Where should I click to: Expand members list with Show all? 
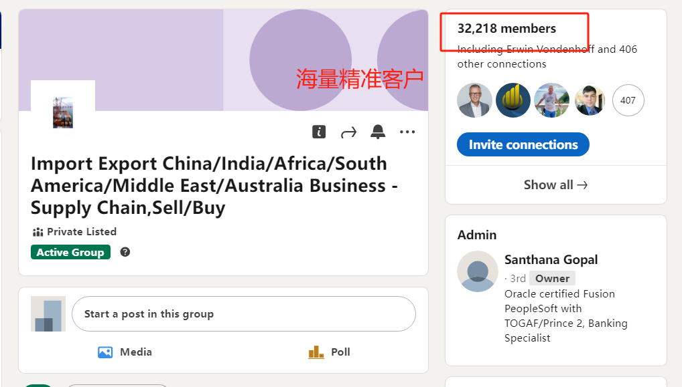tap(555, 185)
